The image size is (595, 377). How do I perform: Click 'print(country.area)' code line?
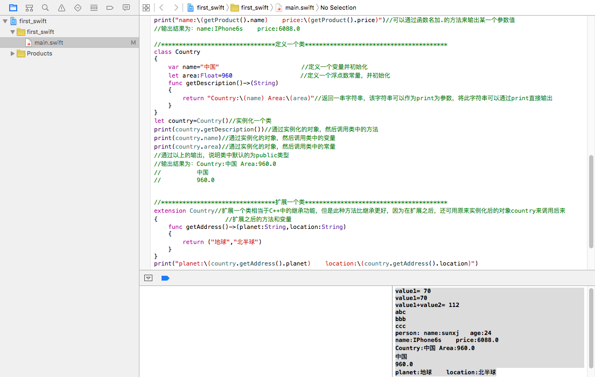point(244,146)
